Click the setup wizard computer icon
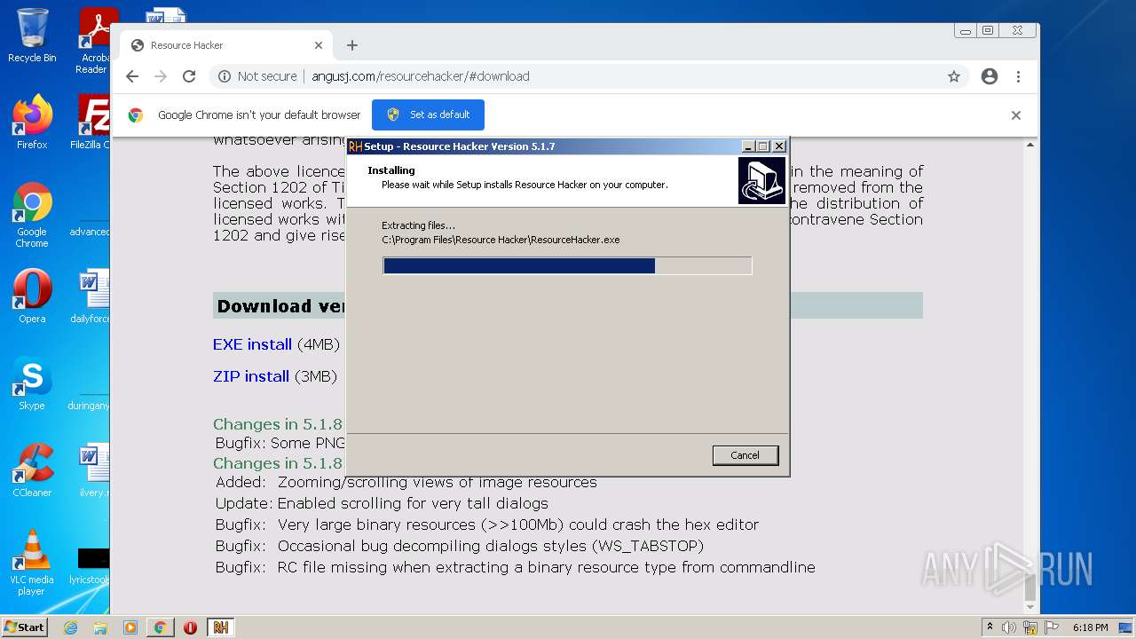1136x639 pixels. (x=761, y=181)
